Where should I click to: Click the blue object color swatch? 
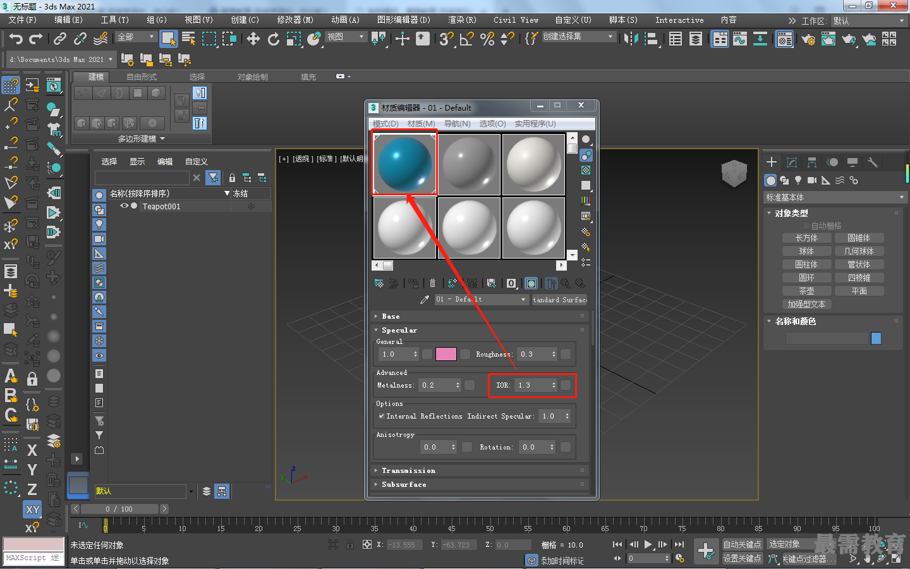[876, 338]
